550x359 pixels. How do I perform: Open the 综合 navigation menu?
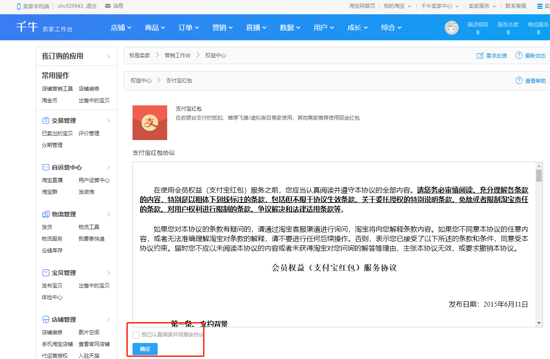(x=391, y=27)
